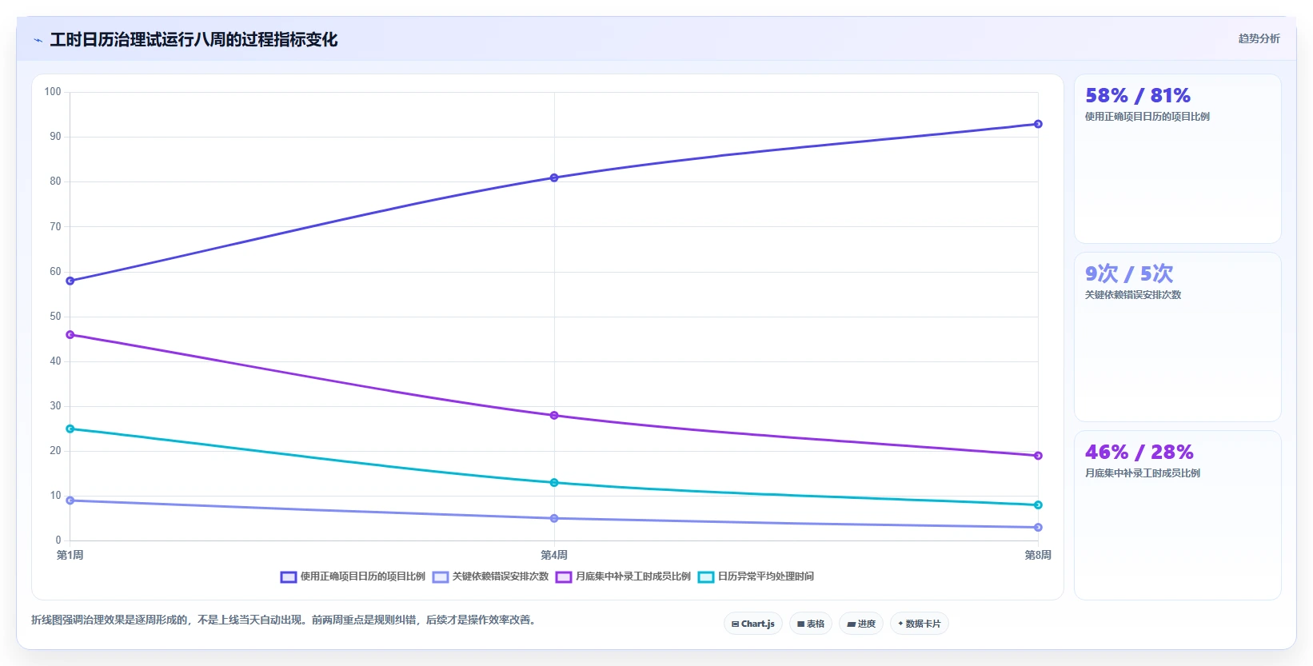Open the 58% / 81% stat card
This screenshot has width=1313, height=666.
pos(1177,159)
